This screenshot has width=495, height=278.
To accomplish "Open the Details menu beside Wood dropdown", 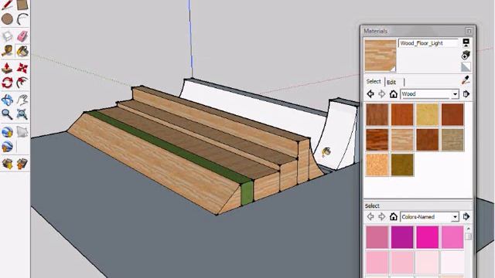I will pos(466,94).
